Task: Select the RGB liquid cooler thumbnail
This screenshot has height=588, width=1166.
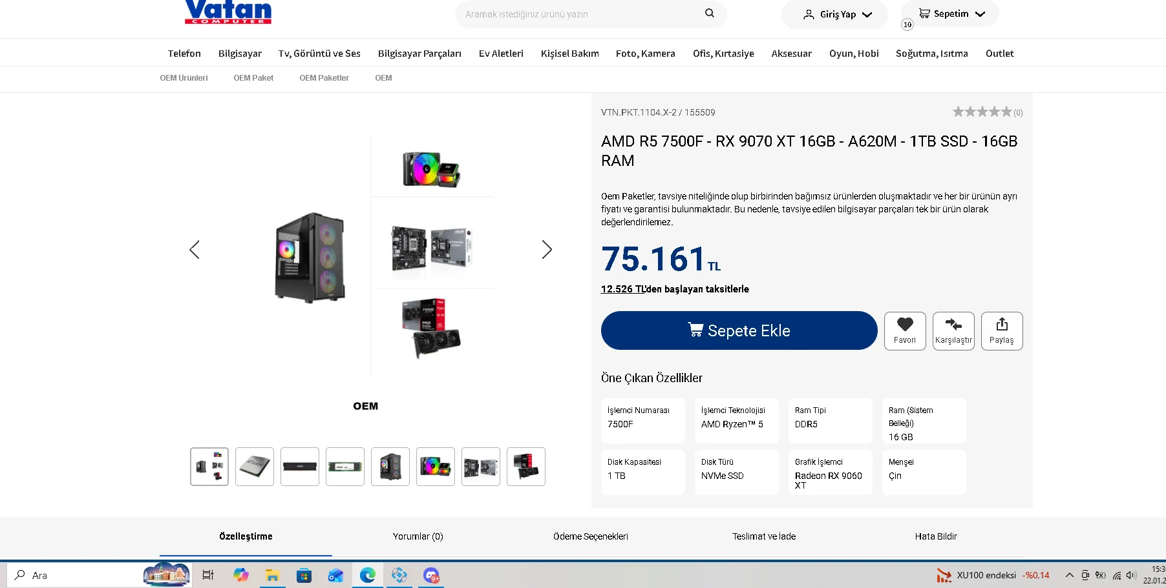Action: (436, 467)
